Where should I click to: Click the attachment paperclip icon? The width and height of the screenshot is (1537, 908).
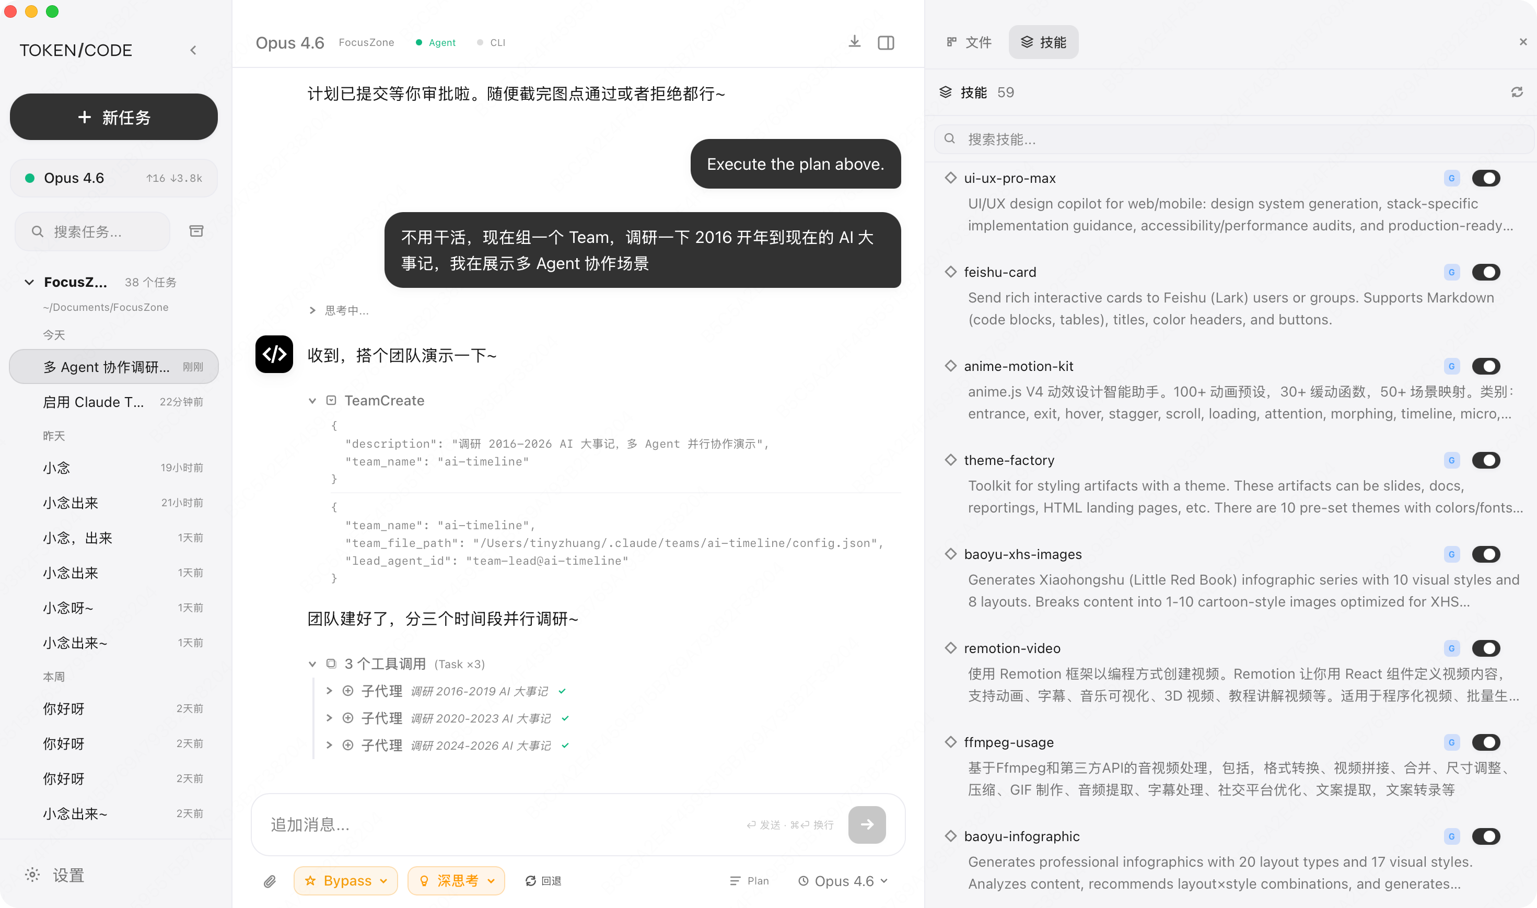270,880
